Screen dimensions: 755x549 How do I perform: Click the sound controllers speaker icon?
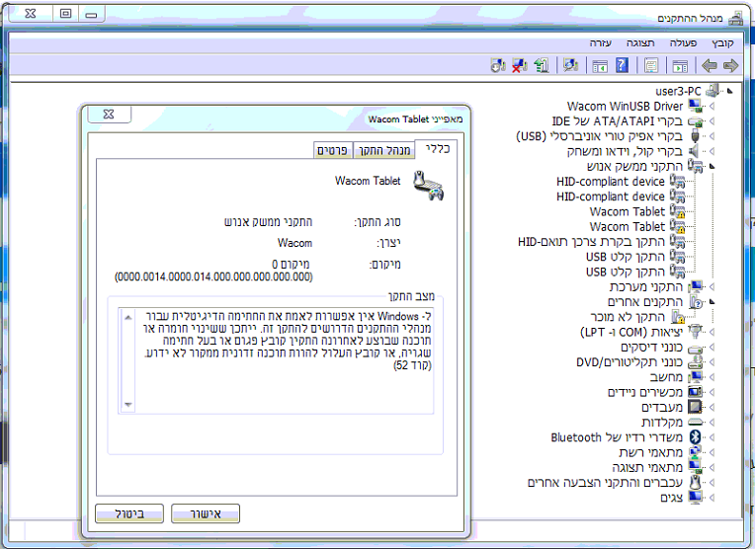tap(695, 151)
